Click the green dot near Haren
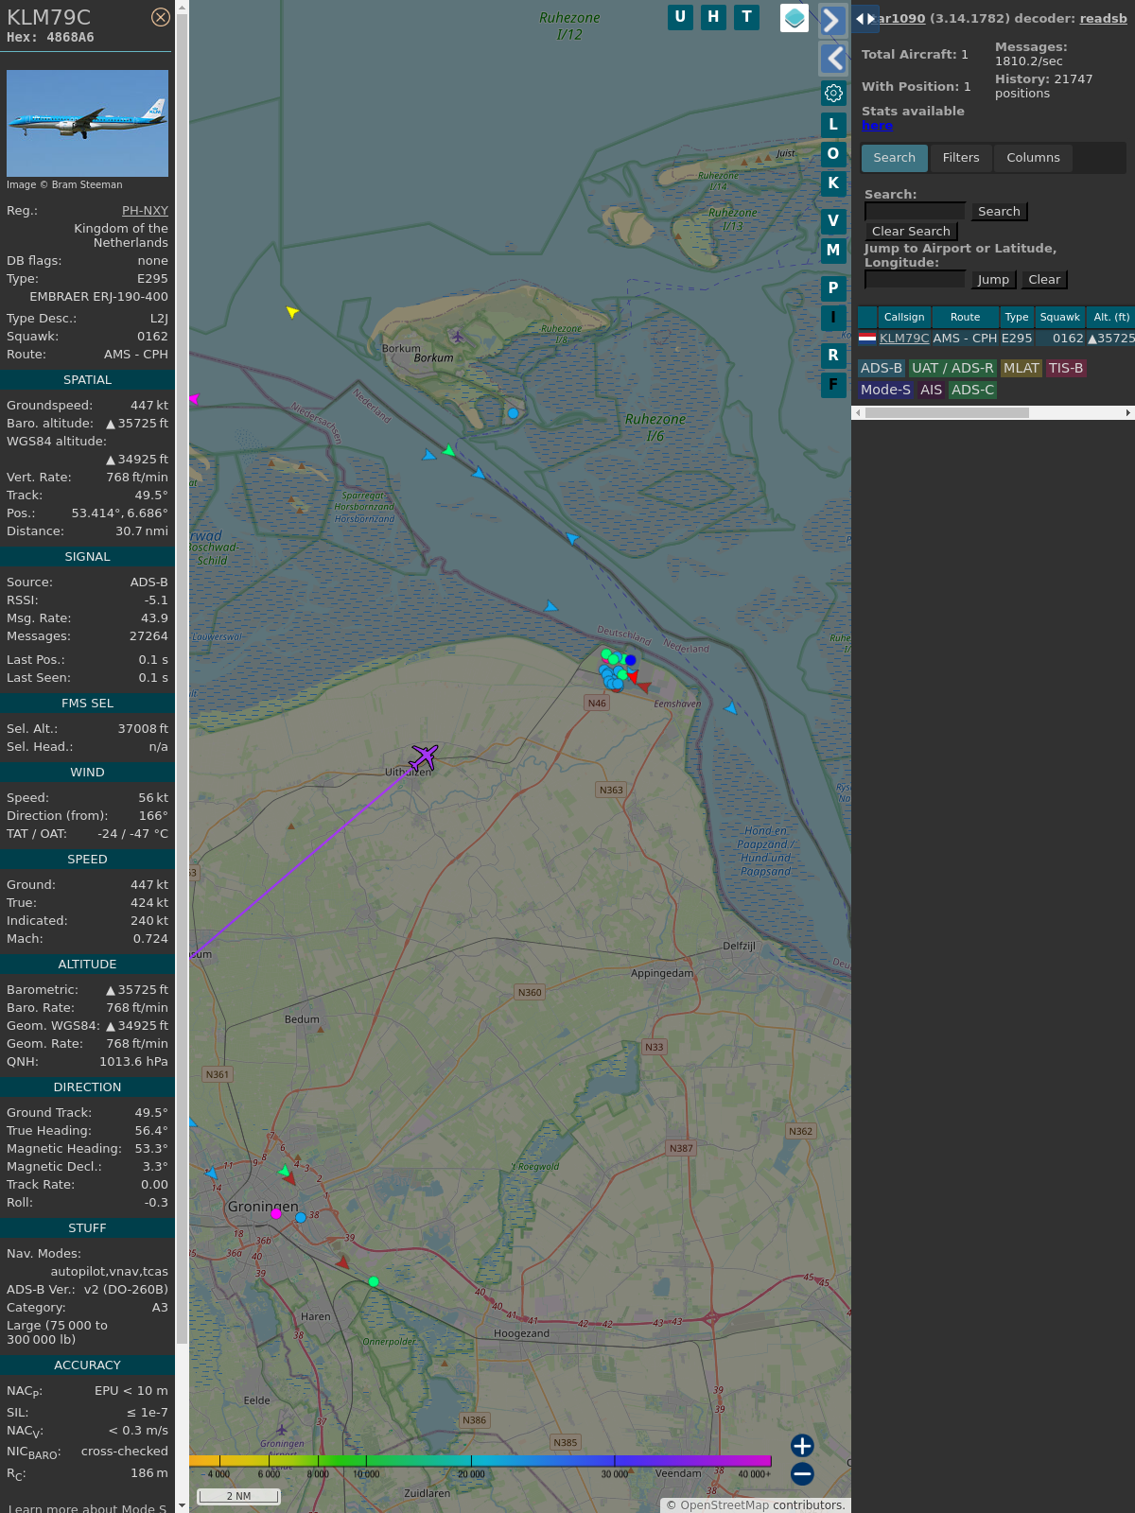The width and height of the screenshot is (1135, 1513). [x=374, y=1281]
